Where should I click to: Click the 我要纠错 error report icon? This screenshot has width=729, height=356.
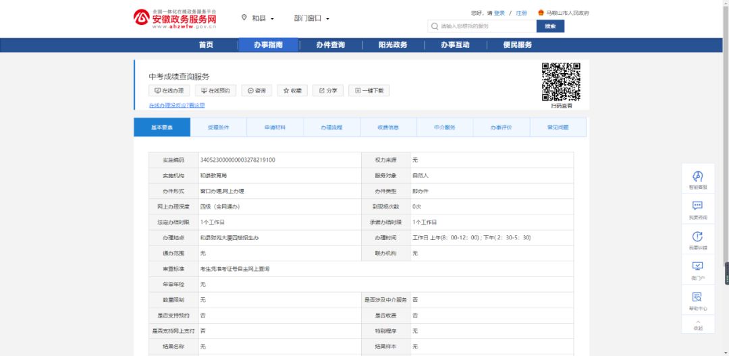(698, 237)
